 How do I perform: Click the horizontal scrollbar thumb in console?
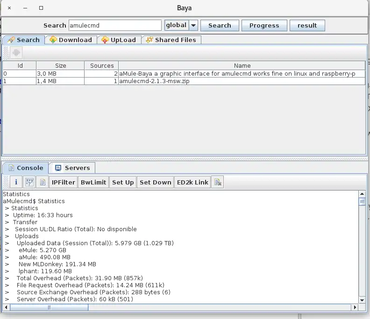[x=49, y=307]
